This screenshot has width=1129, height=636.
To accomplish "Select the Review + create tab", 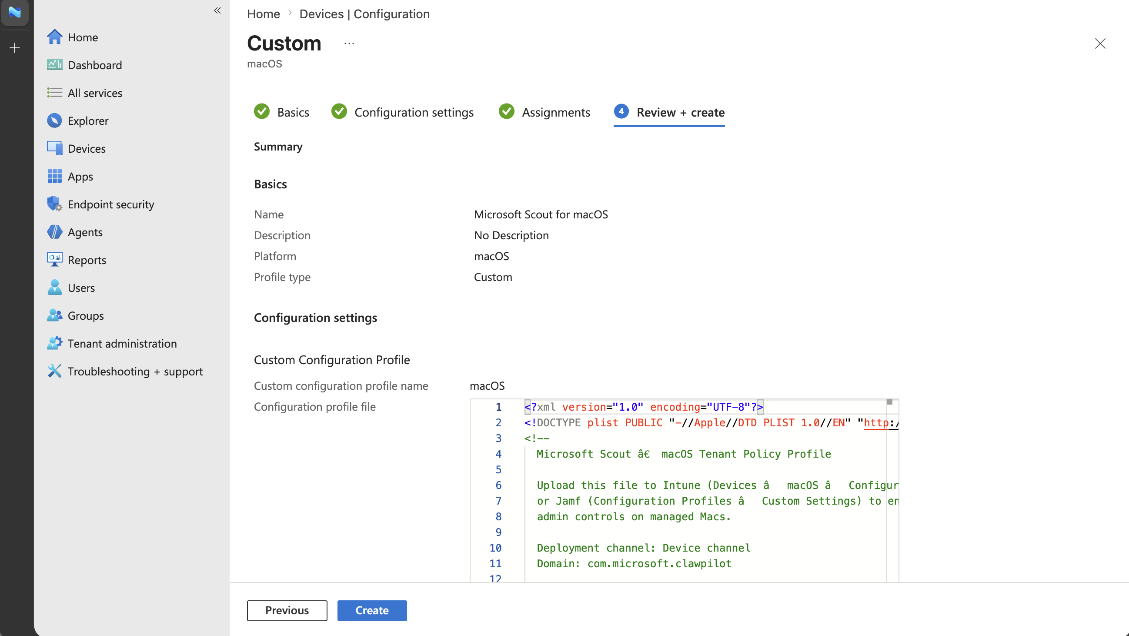I will coord(680,112).
